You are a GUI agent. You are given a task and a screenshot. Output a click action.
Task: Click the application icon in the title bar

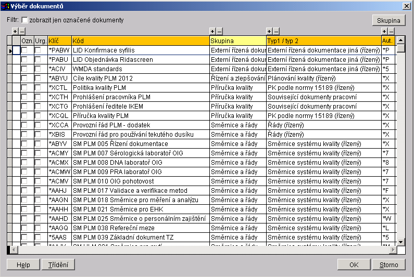click(x=6, y=5)
